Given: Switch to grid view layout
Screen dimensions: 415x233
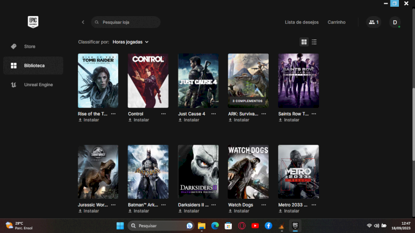Looking at the screenshot, I should point(304,42).
